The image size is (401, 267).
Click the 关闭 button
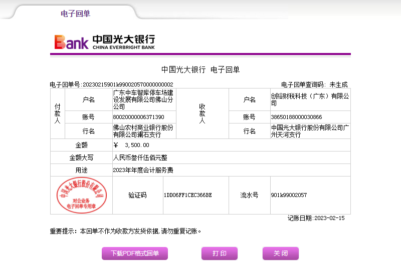[x=281, y=253]
